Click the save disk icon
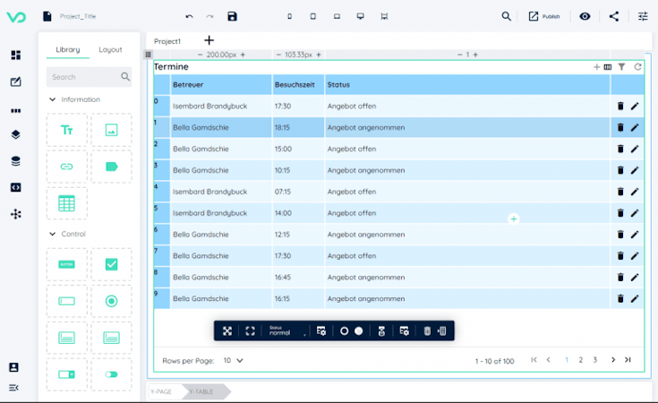This screenshot has width=658, height=403. tap(232, 16)
